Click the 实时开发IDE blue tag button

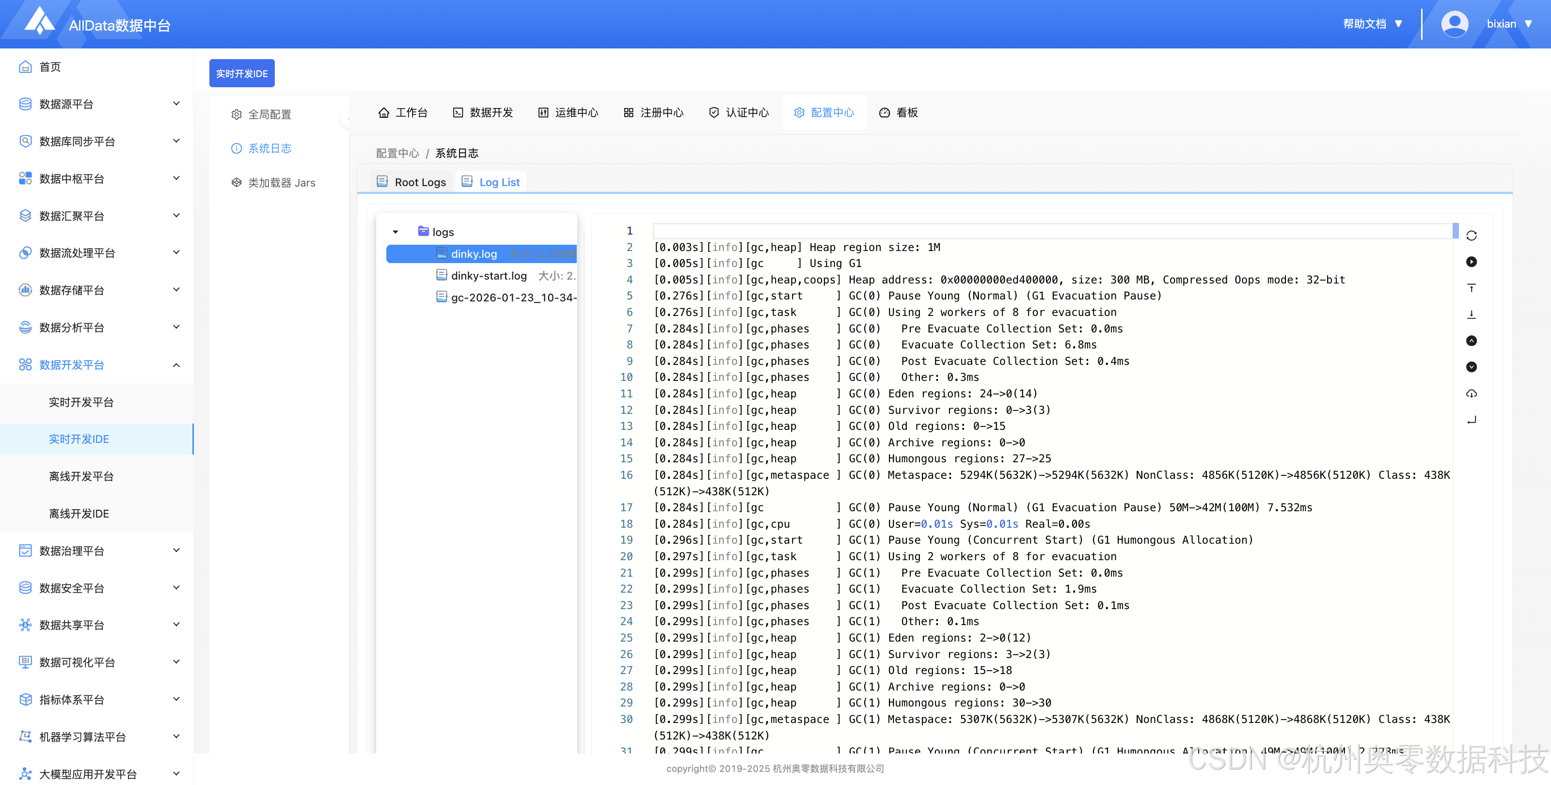[241, 74]
